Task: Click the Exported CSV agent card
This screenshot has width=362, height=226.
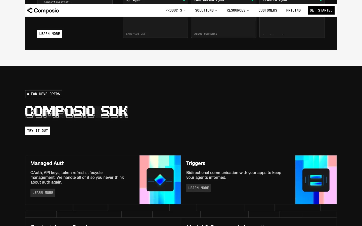Action: coord(155,27)
